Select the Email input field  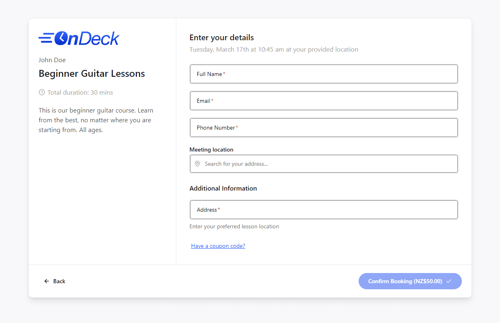(x=324, y=101)
